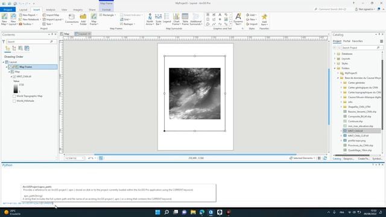This screenshot has width=386, height=217.
Task: Open the Styles Add dropdown
Action: click(251, 15)
